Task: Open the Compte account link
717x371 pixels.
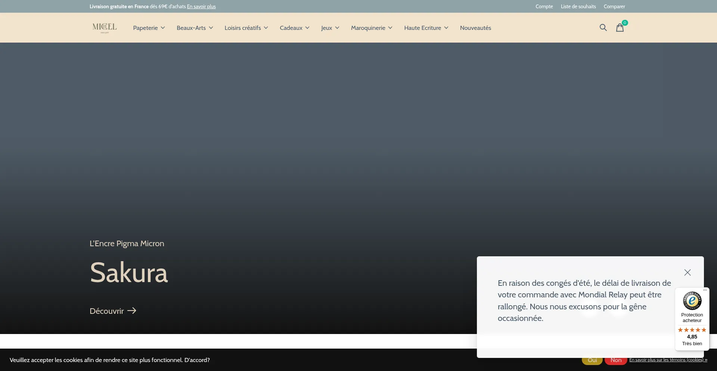Action: point(544,6)
